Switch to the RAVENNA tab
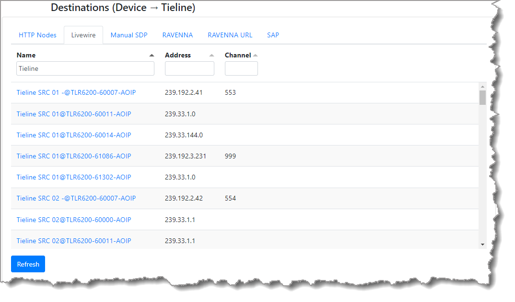This screenshot has height=302, width=515. pos(177,35)
